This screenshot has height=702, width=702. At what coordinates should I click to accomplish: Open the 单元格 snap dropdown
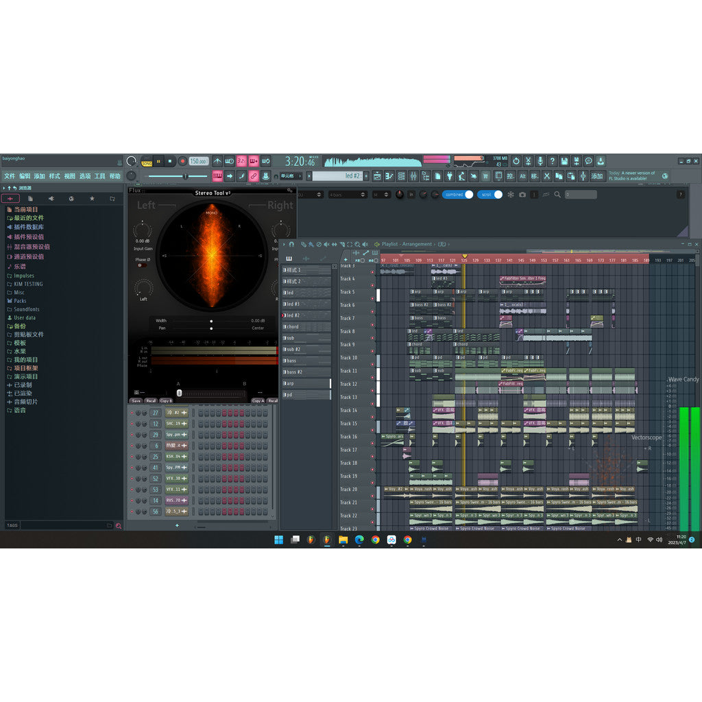[291, 176]
